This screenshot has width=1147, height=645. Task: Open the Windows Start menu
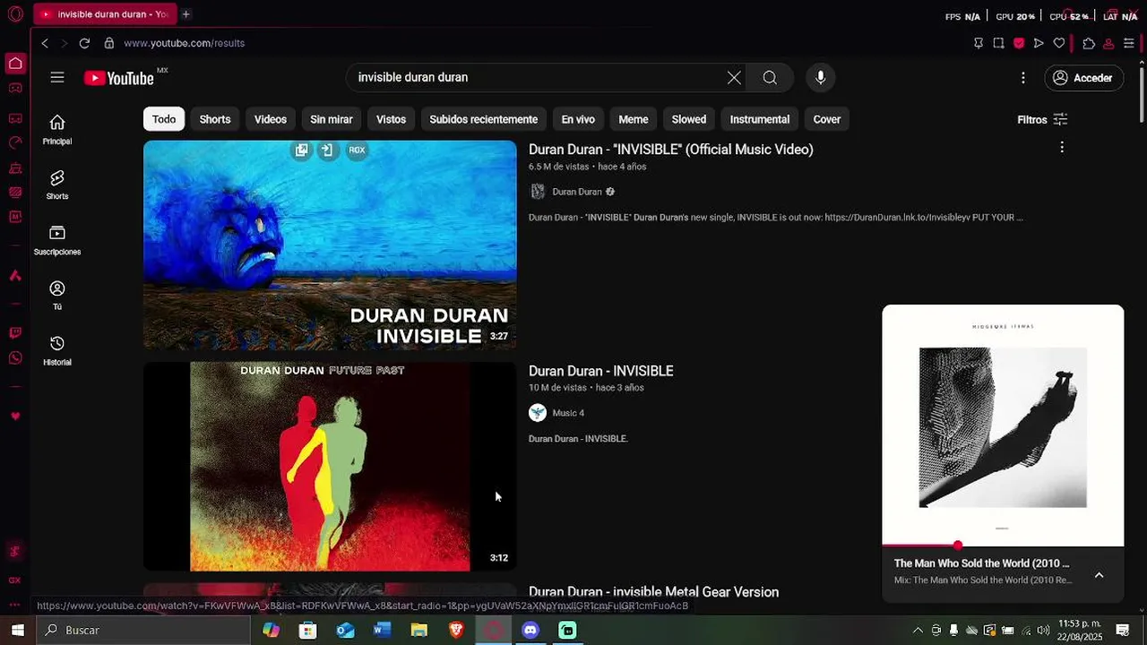tap(17, 630)
